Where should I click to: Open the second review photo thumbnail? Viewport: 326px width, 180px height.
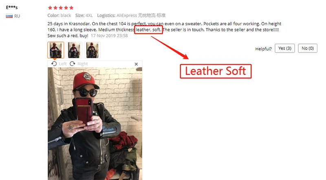[74, 50]
